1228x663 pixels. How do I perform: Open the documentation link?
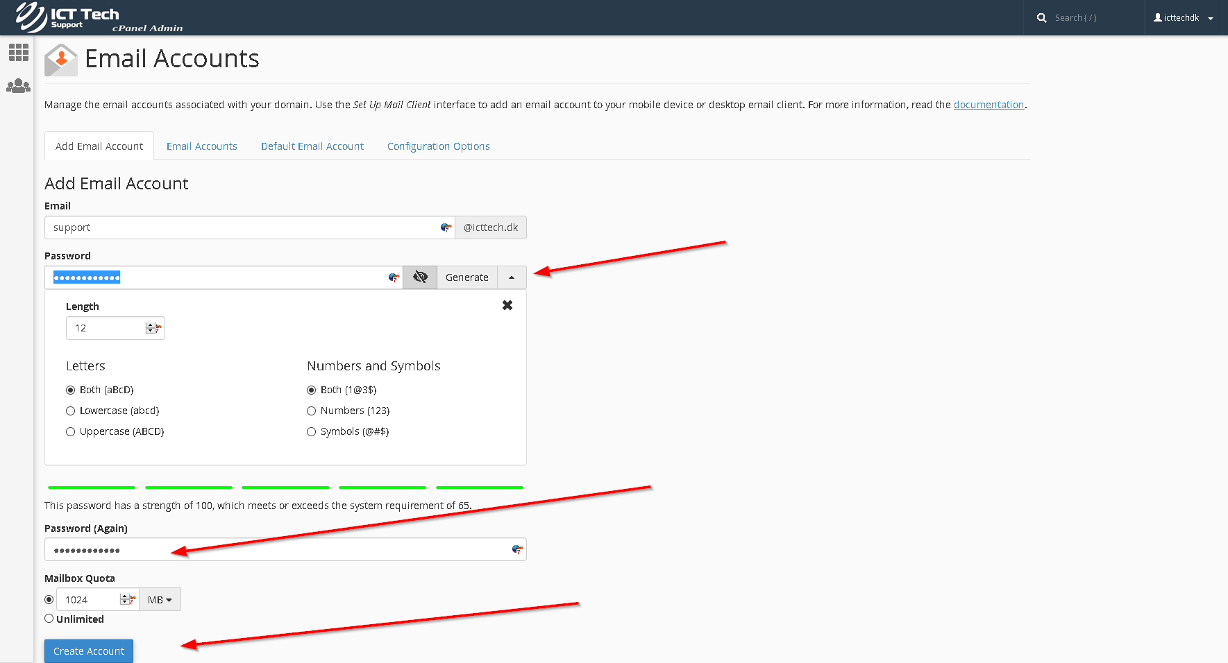point(989,104)
